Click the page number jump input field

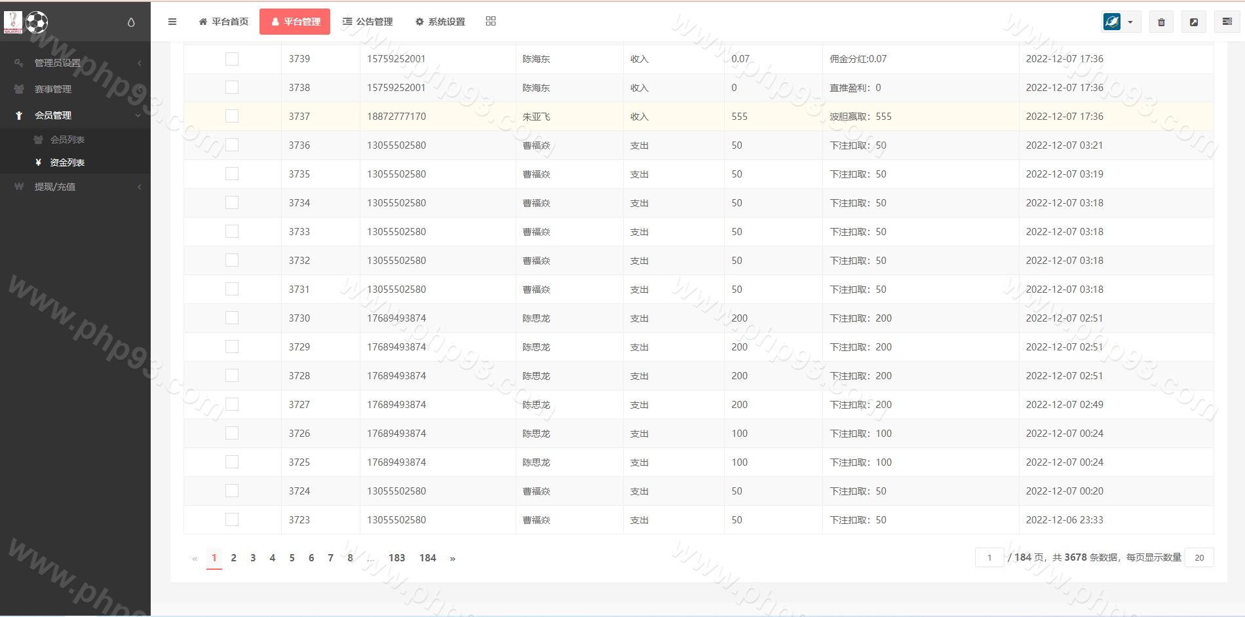pyautogui.click(x=989, y=558)
